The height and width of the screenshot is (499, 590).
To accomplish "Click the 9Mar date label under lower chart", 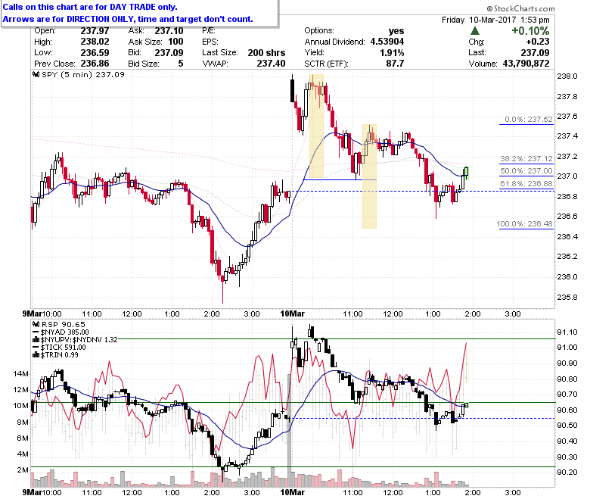I will tap(32, 492).
